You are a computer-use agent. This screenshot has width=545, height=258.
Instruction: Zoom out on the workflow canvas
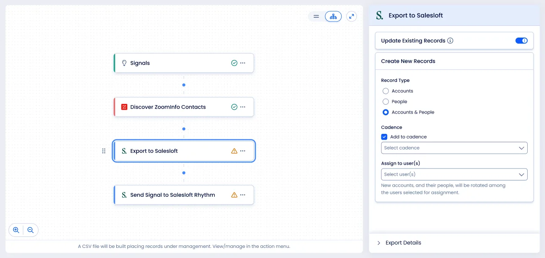pyautogui.click(x=30, y=230)
